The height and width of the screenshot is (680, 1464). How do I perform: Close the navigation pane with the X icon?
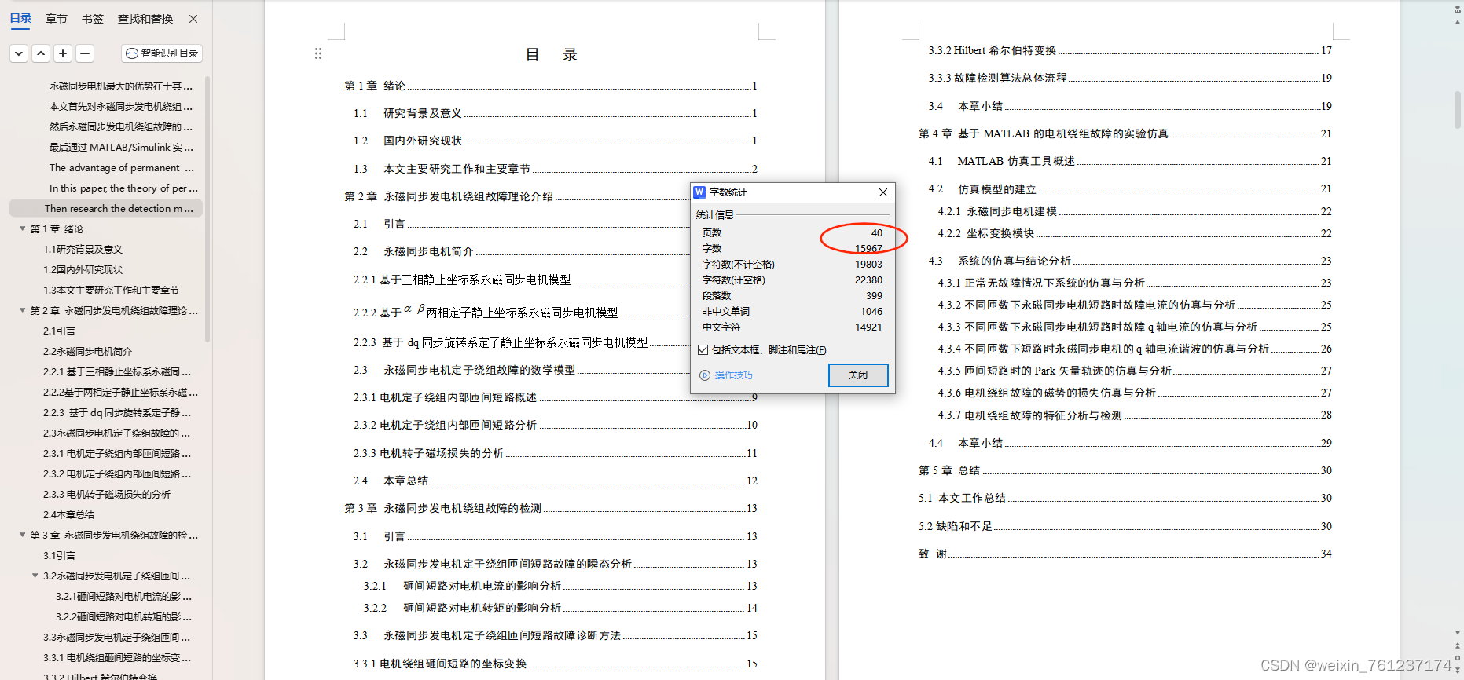[x=193, y=18]
